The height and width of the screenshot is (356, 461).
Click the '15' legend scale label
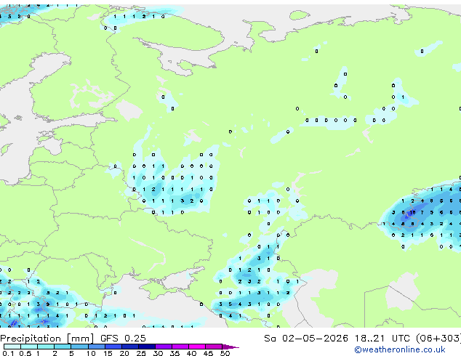click(108, 353)
